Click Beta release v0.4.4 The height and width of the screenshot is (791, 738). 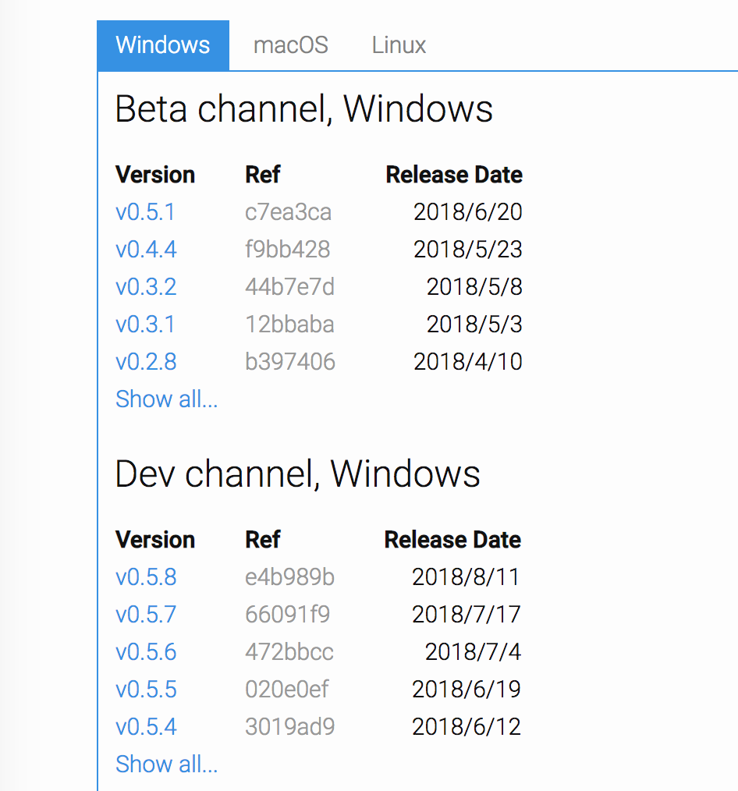click(146, 250)
